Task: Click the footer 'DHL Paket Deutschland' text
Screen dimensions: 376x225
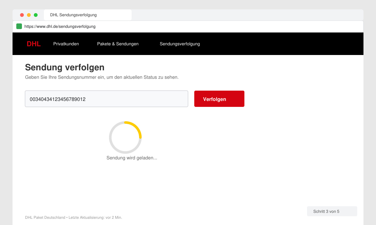Action: 45,217
